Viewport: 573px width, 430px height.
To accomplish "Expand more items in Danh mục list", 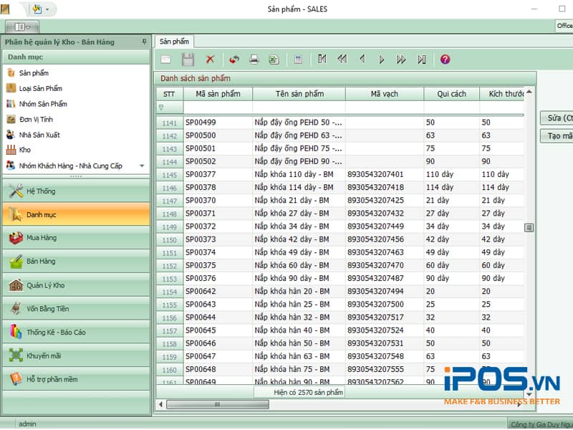I will (142, 166).
